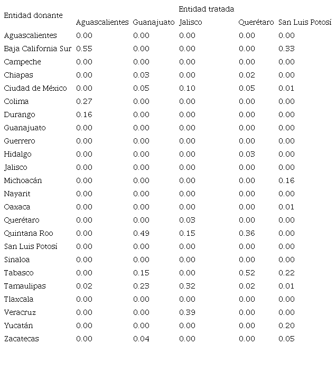
Task: Click the "Entidad donante" column header
Action: [x=33, y=16]
